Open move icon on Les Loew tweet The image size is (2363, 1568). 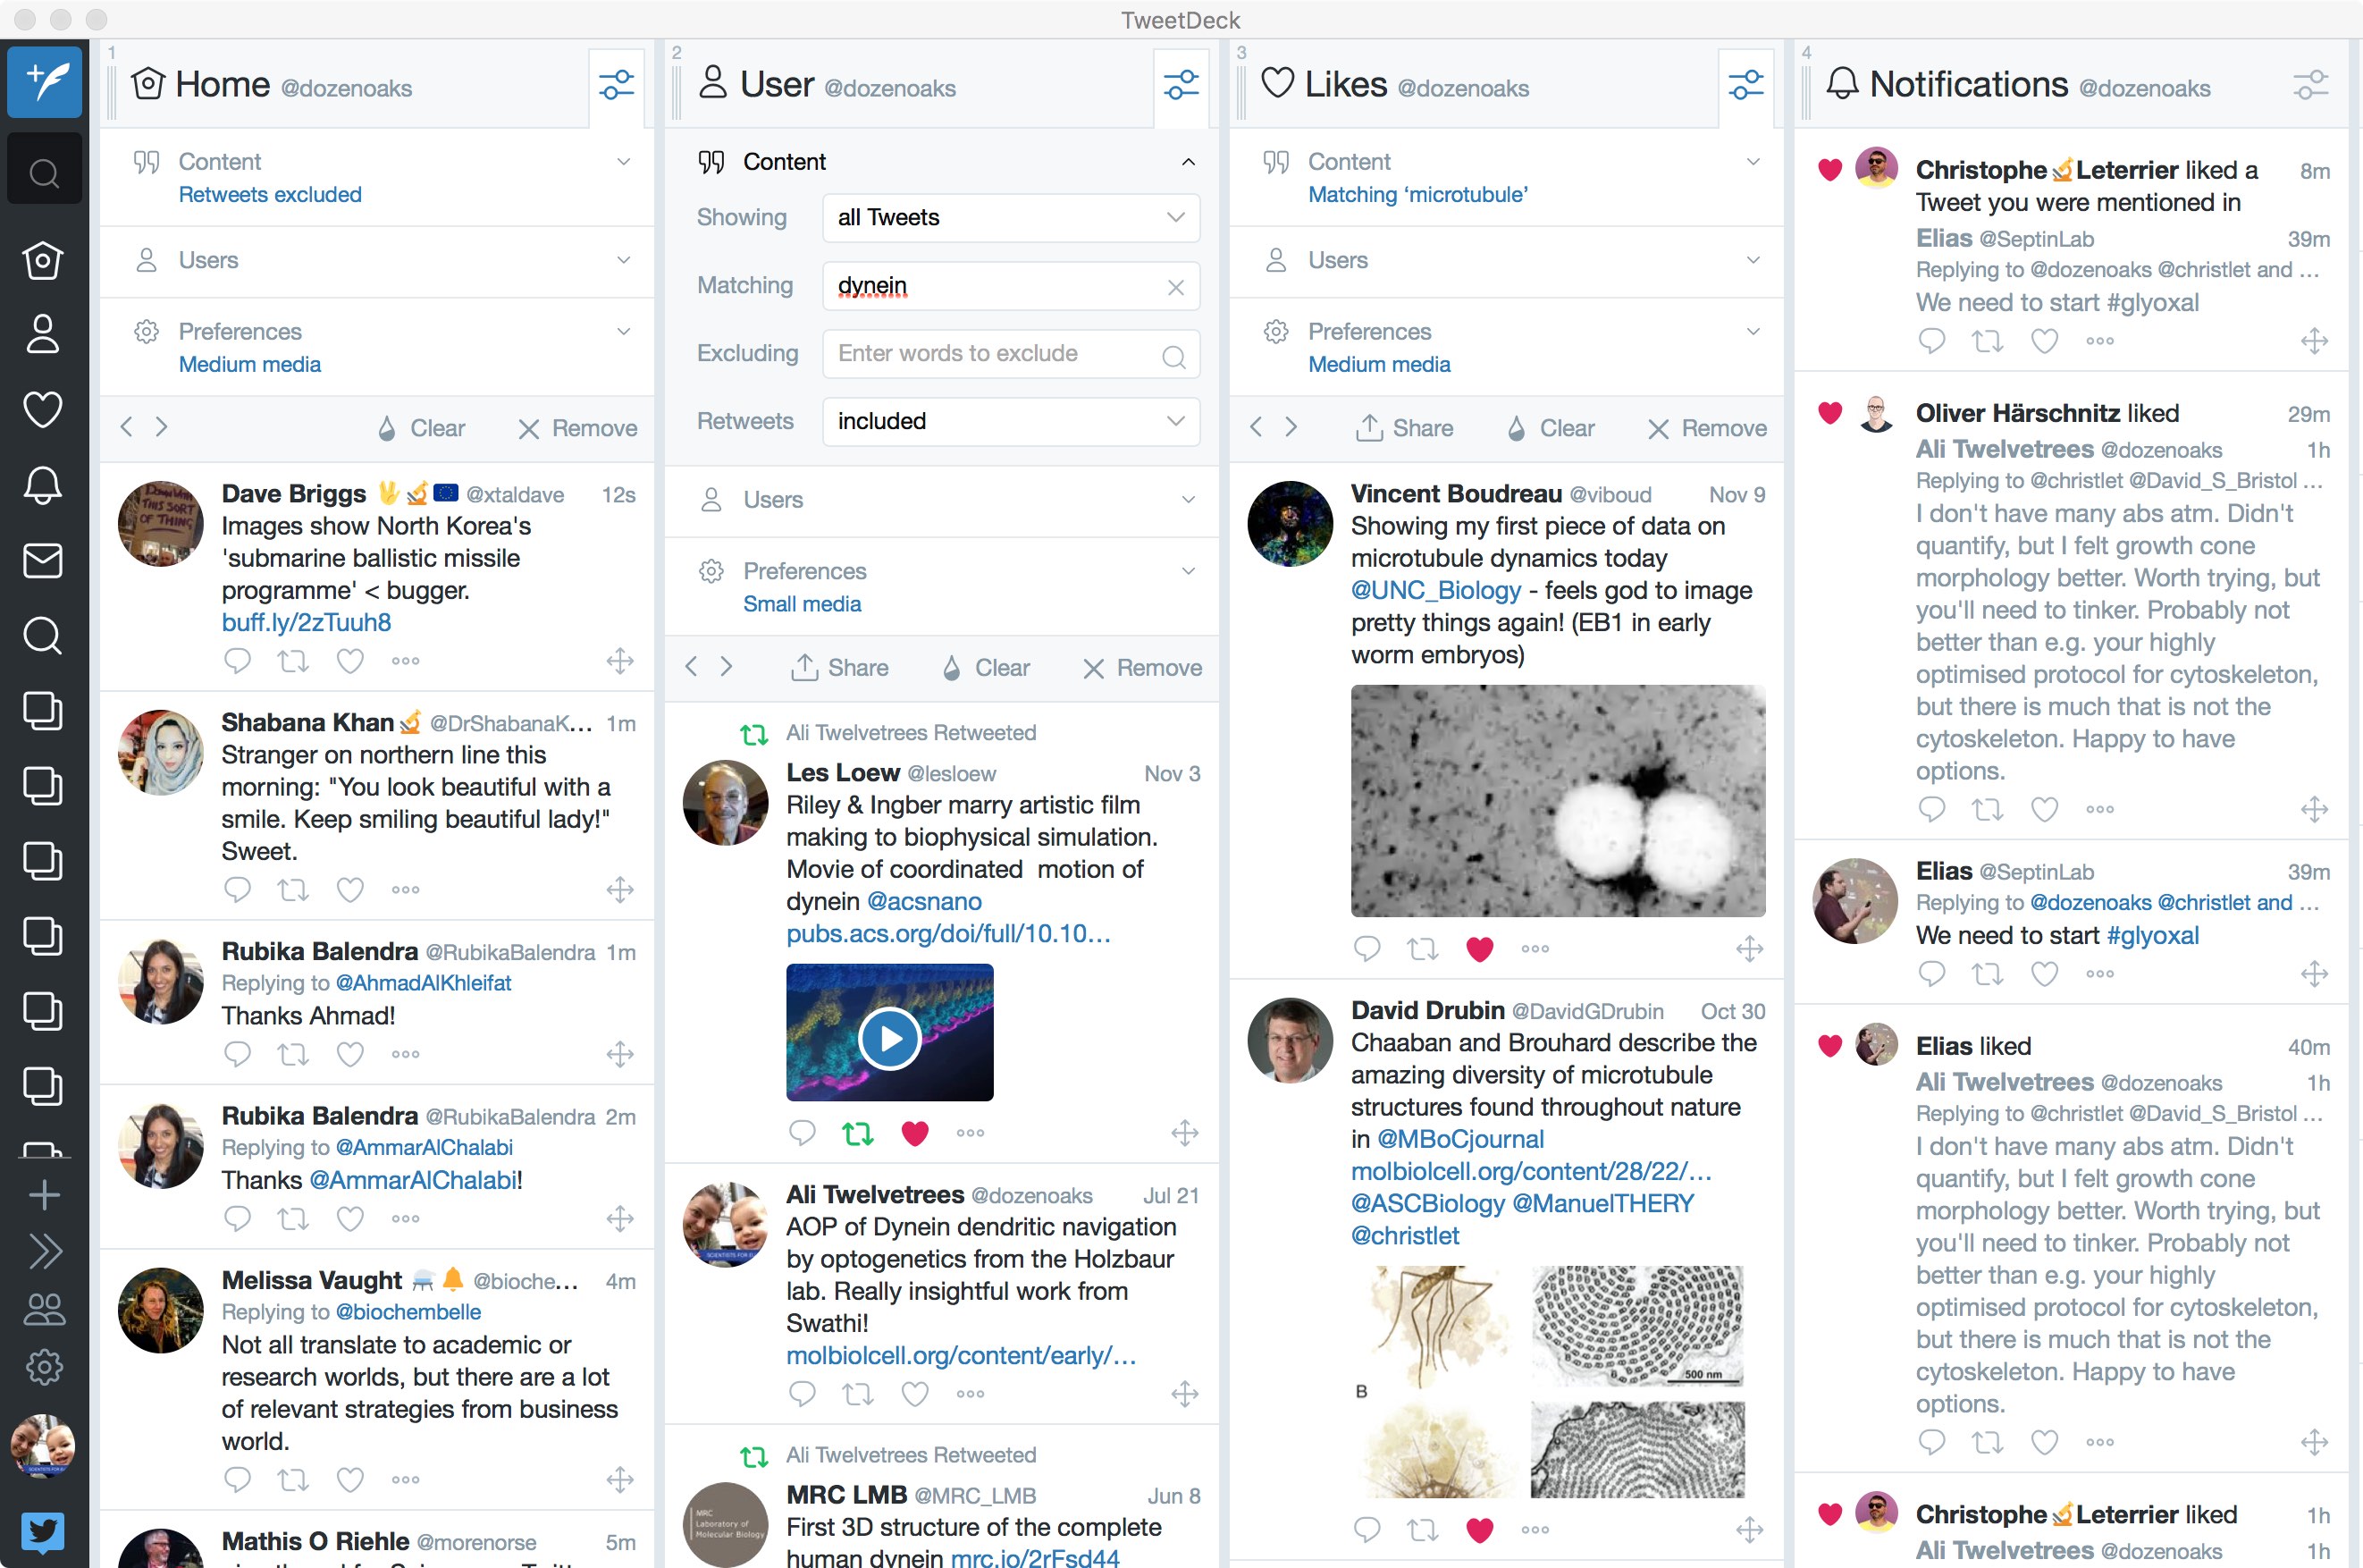1184,1133
